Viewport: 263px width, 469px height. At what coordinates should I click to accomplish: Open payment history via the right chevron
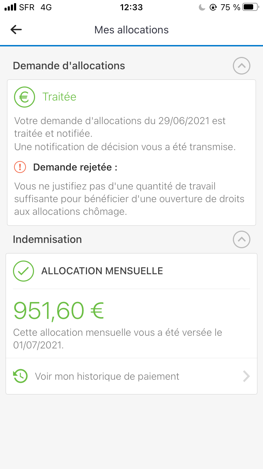tap(247, 377)
